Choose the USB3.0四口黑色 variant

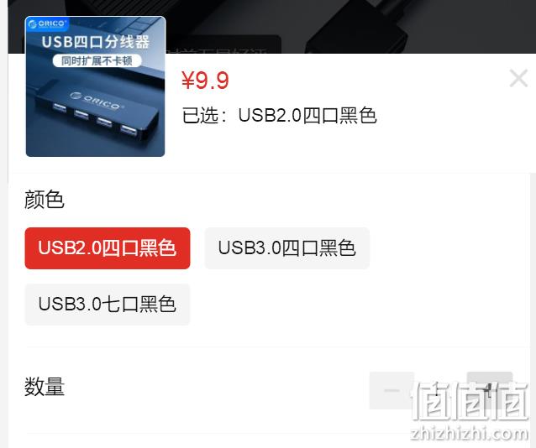click(x=286, y=248)
